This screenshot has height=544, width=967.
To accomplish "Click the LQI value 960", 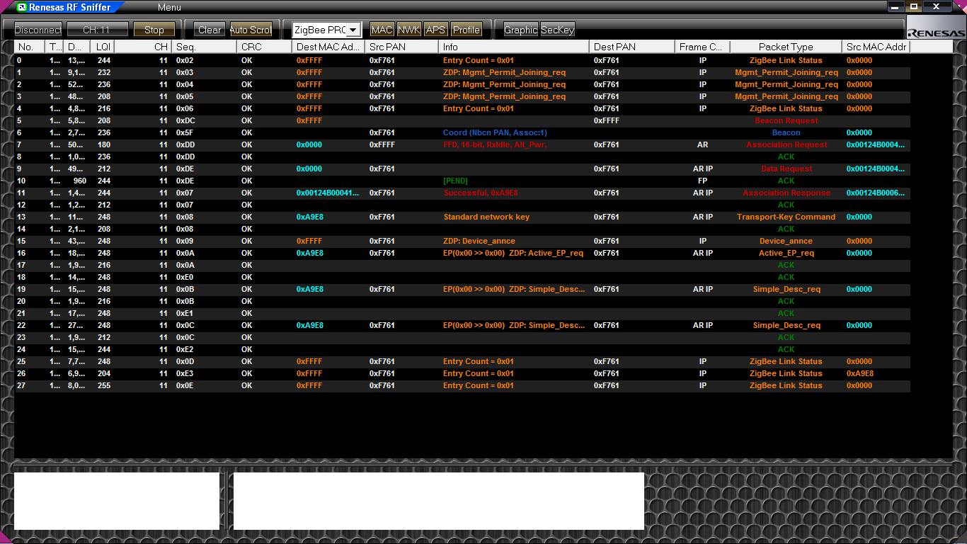I will tap(79, 181).
